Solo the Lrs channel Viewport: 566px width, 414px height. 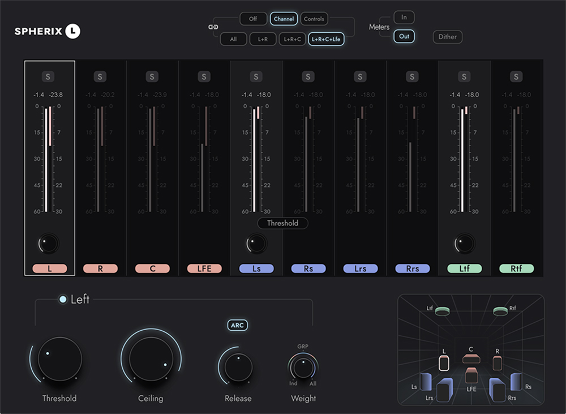pos(360,76)
